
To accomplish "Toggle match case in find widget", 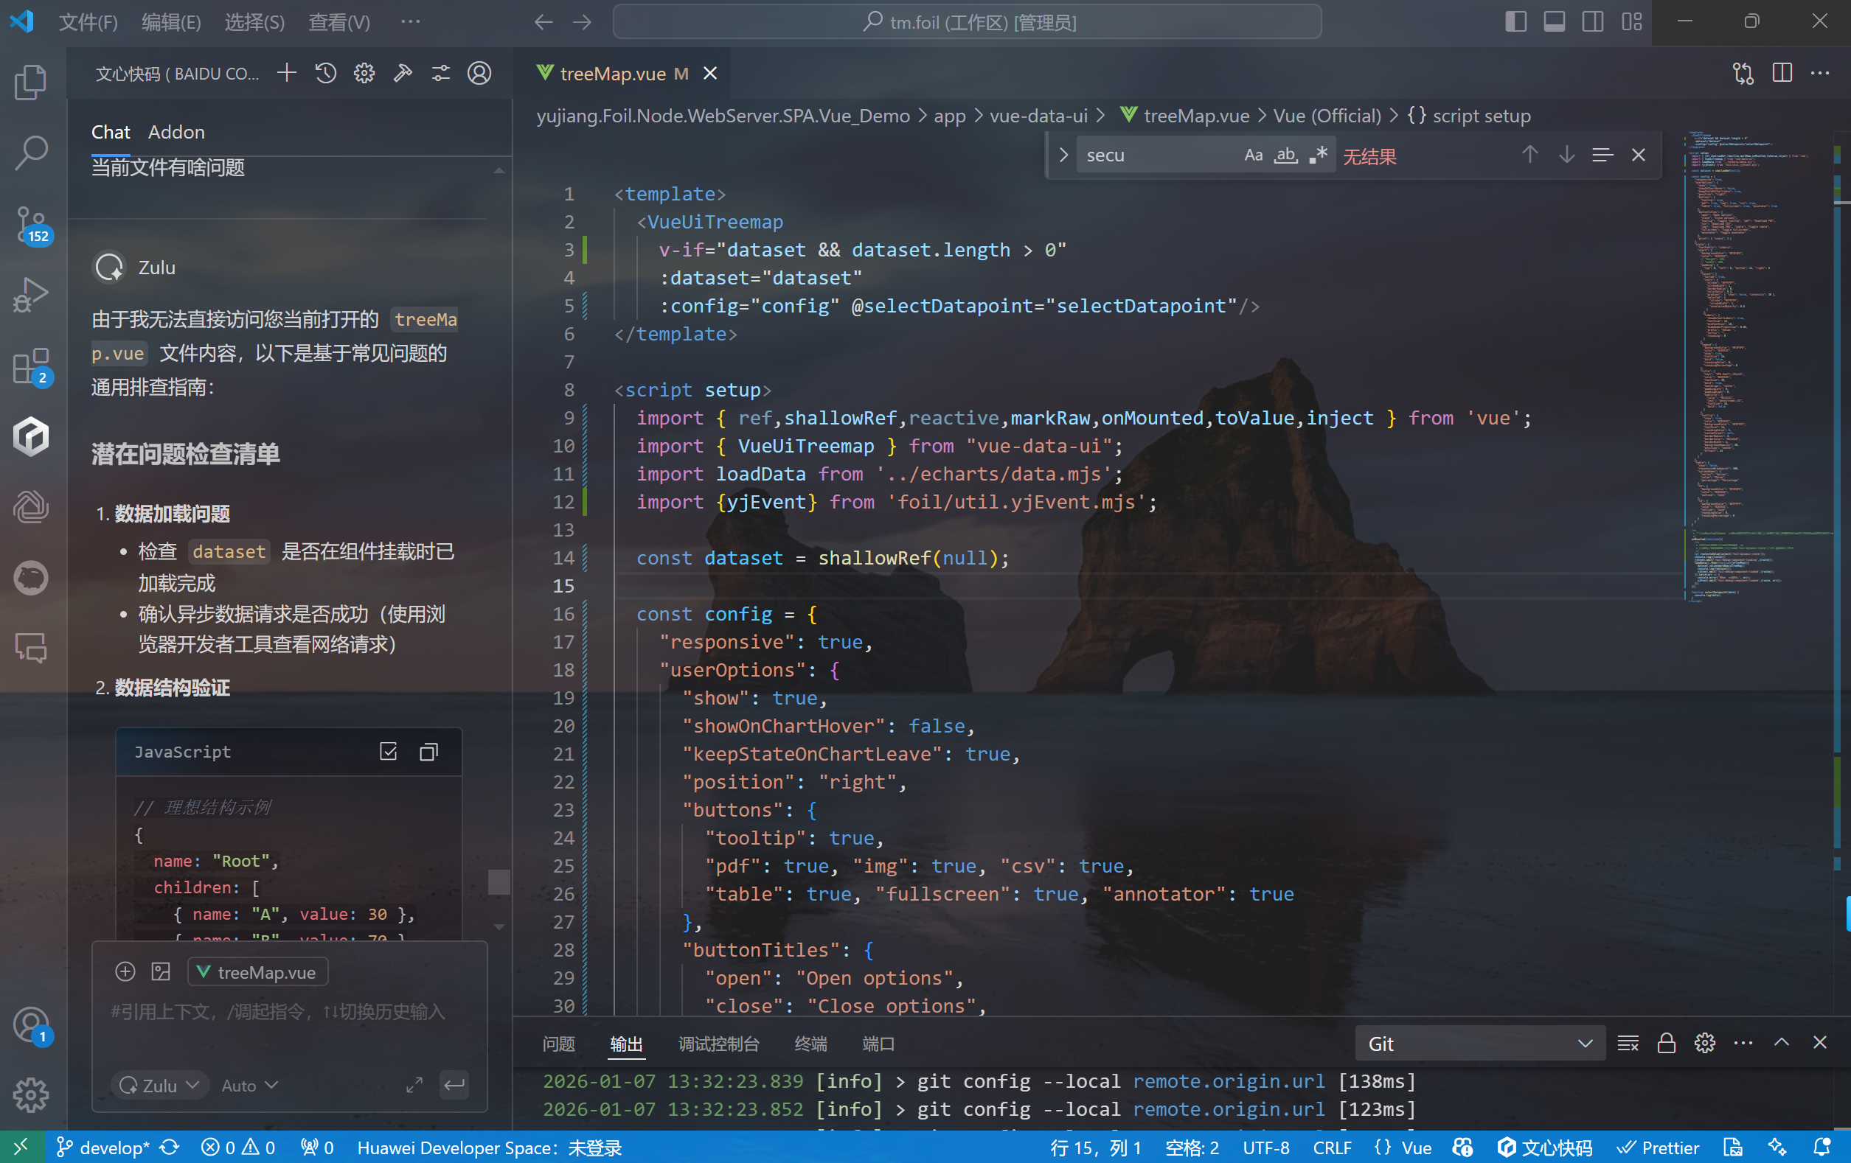I will (x=1253, y=156).
